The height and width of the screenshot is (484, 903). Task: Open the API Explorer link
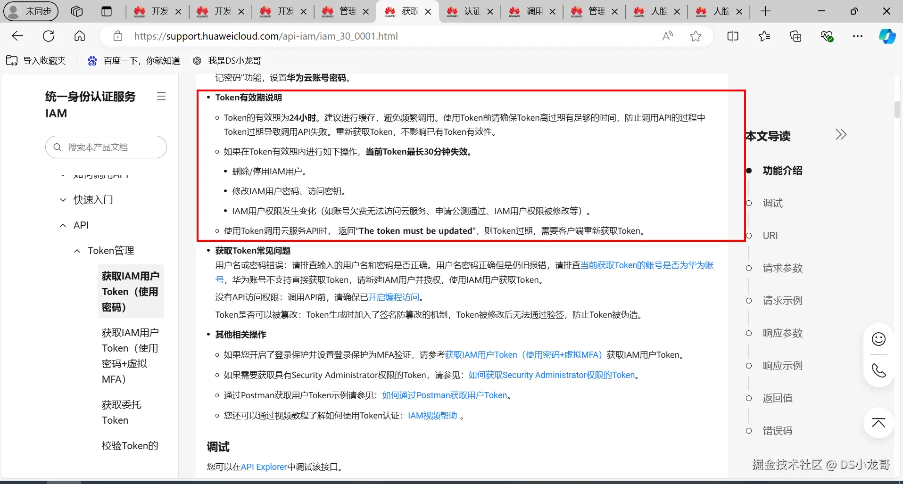coord(264,467)
